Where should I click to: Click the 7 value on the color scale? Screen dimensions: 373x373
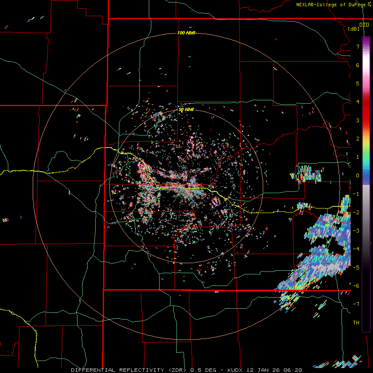[x=358, y=46]
